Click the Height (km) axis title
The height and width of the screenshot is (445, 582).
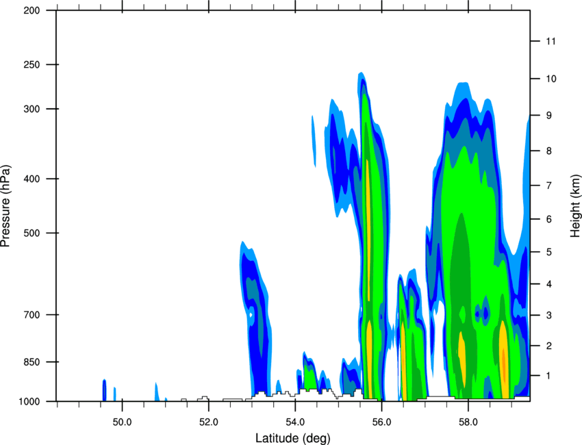click(x=575, y=205)
